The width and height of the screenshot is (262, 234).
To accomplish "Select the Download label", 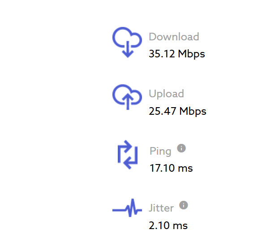I will click(x=174, y=37).
